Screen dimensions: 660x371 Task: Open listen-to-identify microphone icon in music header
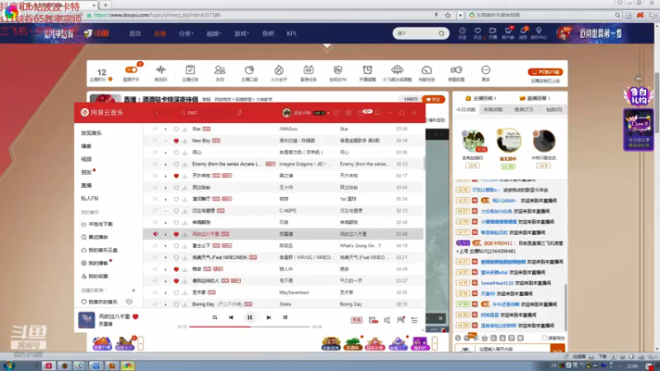tap(239, 113)
